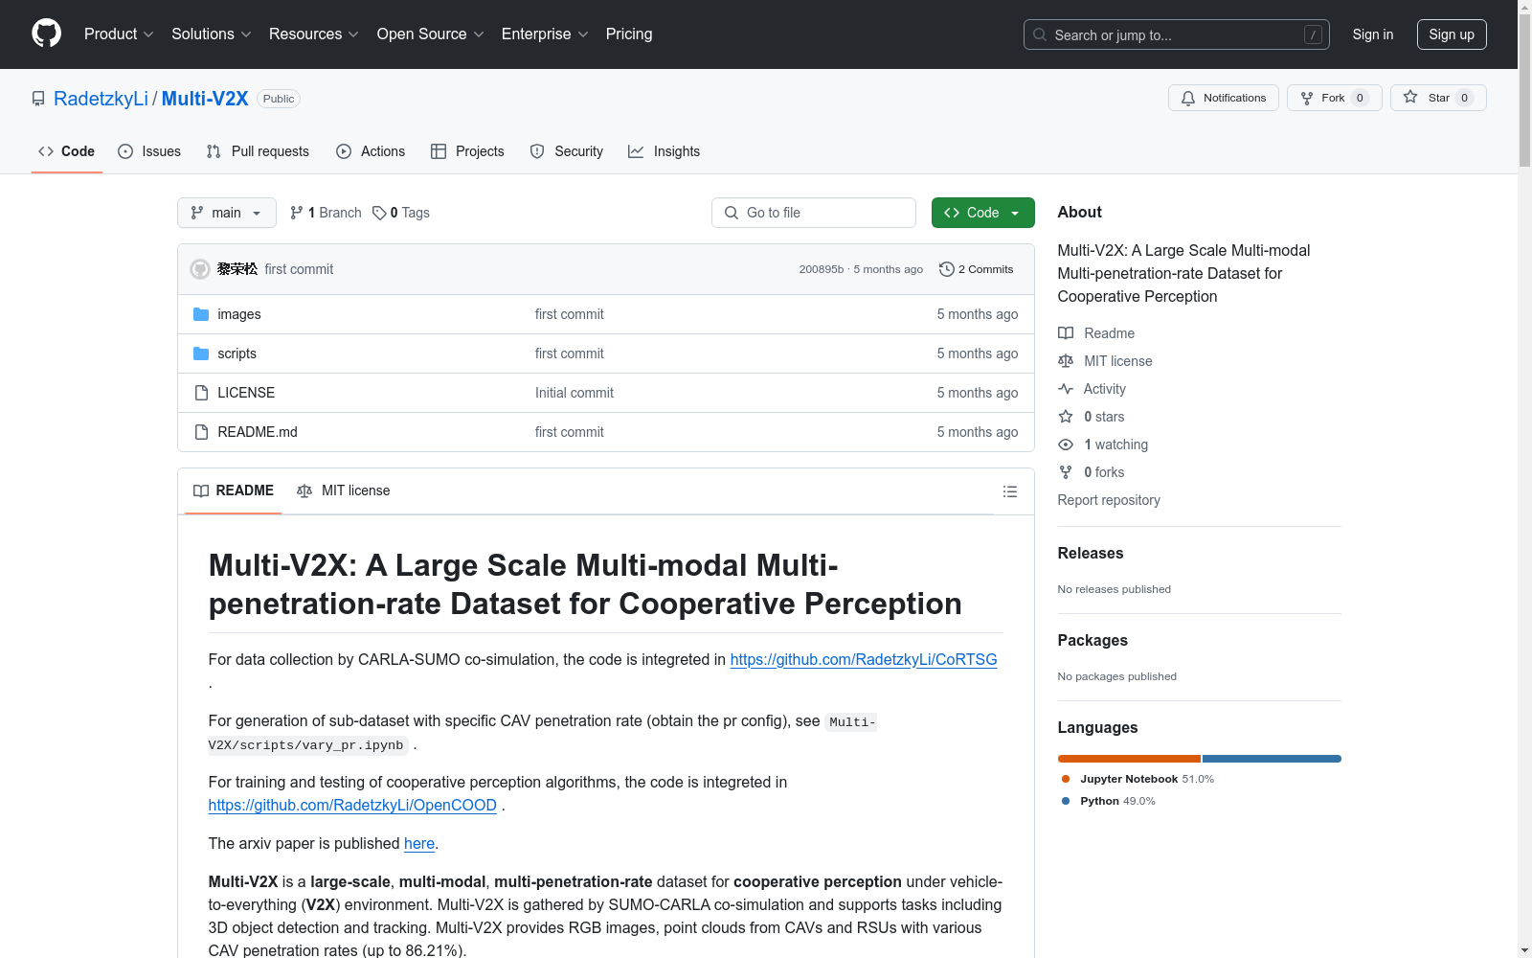Open the Jupyter Notebook 51.0% language link
This screenshot has width=1532, height=958.
1138,779
